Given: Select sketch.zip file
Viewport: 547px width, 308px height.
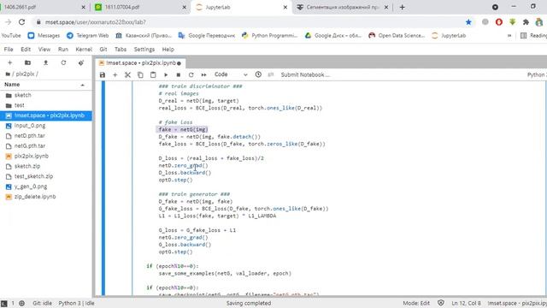Looking at the screenshot, I should pos(46,166).
